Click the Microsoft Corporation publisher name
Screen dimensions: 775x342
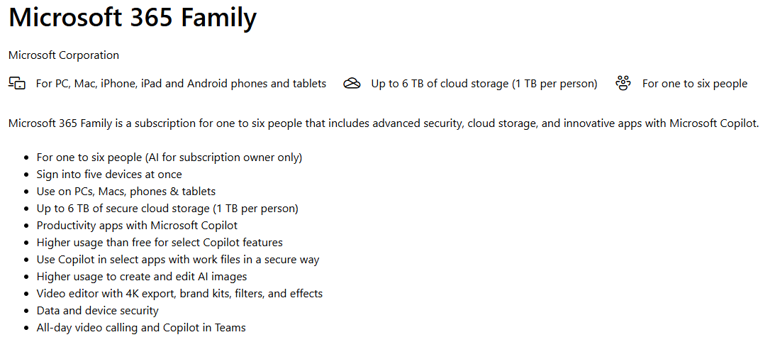click(64, 55)
